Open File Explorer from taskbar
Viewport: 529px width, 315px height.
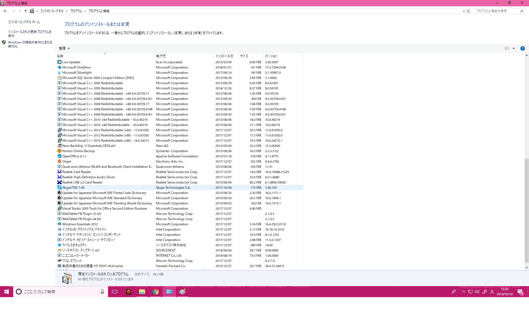tap(142, 292)
